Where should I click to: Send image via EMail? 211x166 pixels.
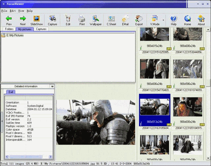125,20
